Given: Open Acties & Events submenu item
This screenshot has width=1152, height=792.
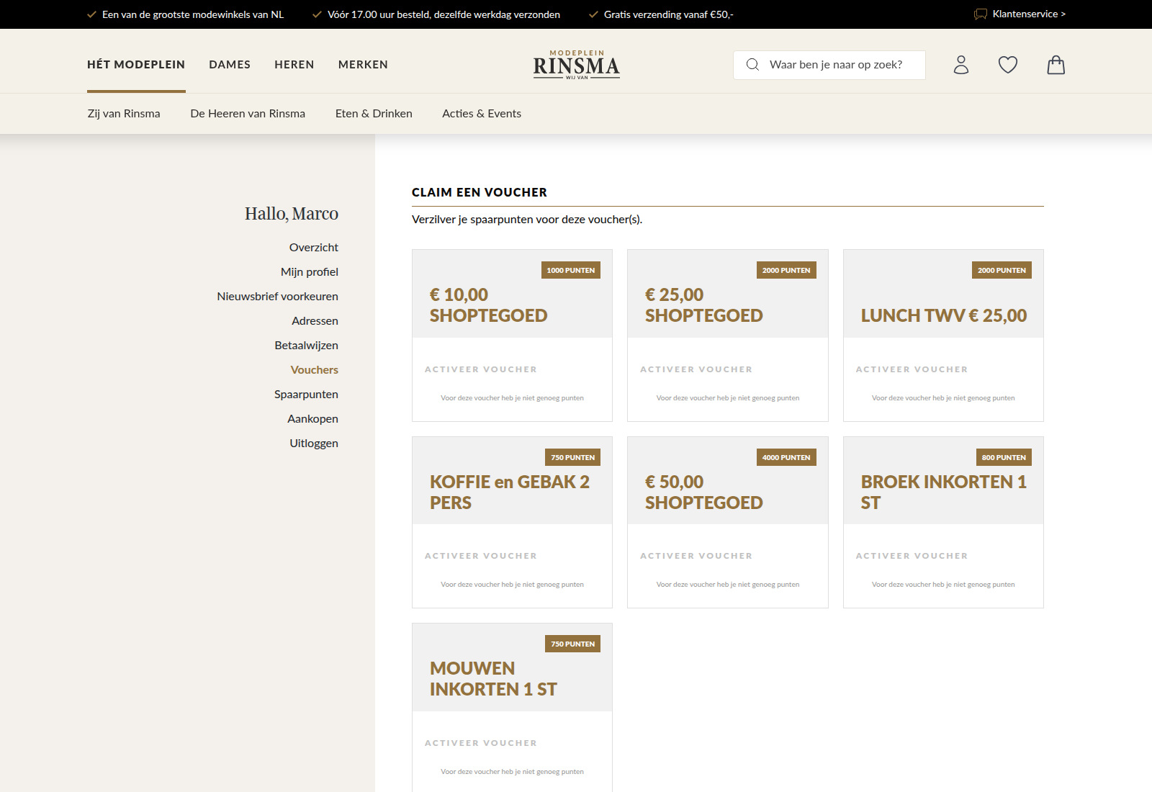Looking at the screenshot, I should point(481,114).
